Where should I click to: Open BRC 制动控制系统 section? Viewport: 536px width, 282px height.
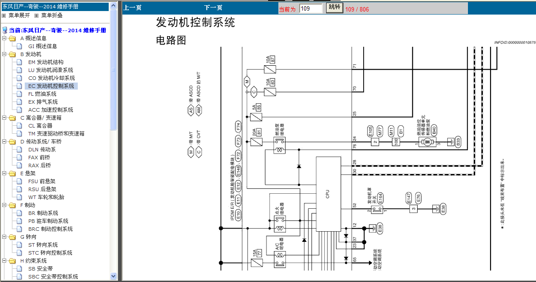(50, 229)
